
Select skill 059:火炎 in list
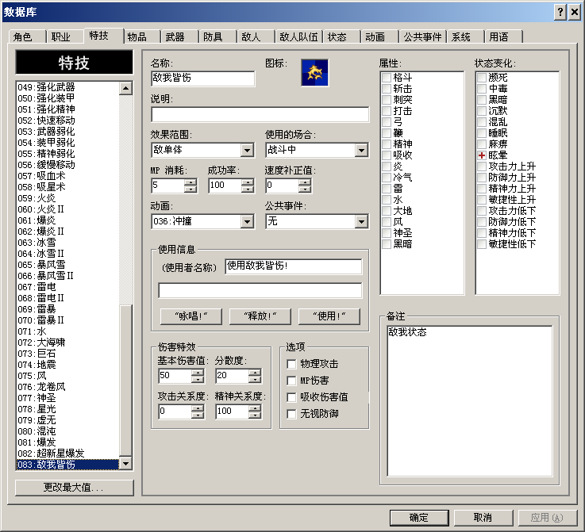[x=68, y=198]
